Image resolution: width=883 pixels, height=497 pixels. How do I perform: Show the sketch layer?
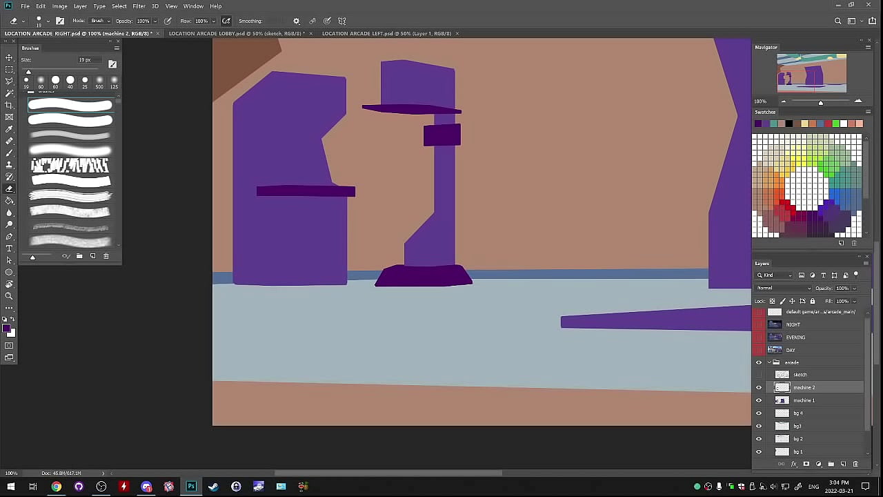point(759,375)
